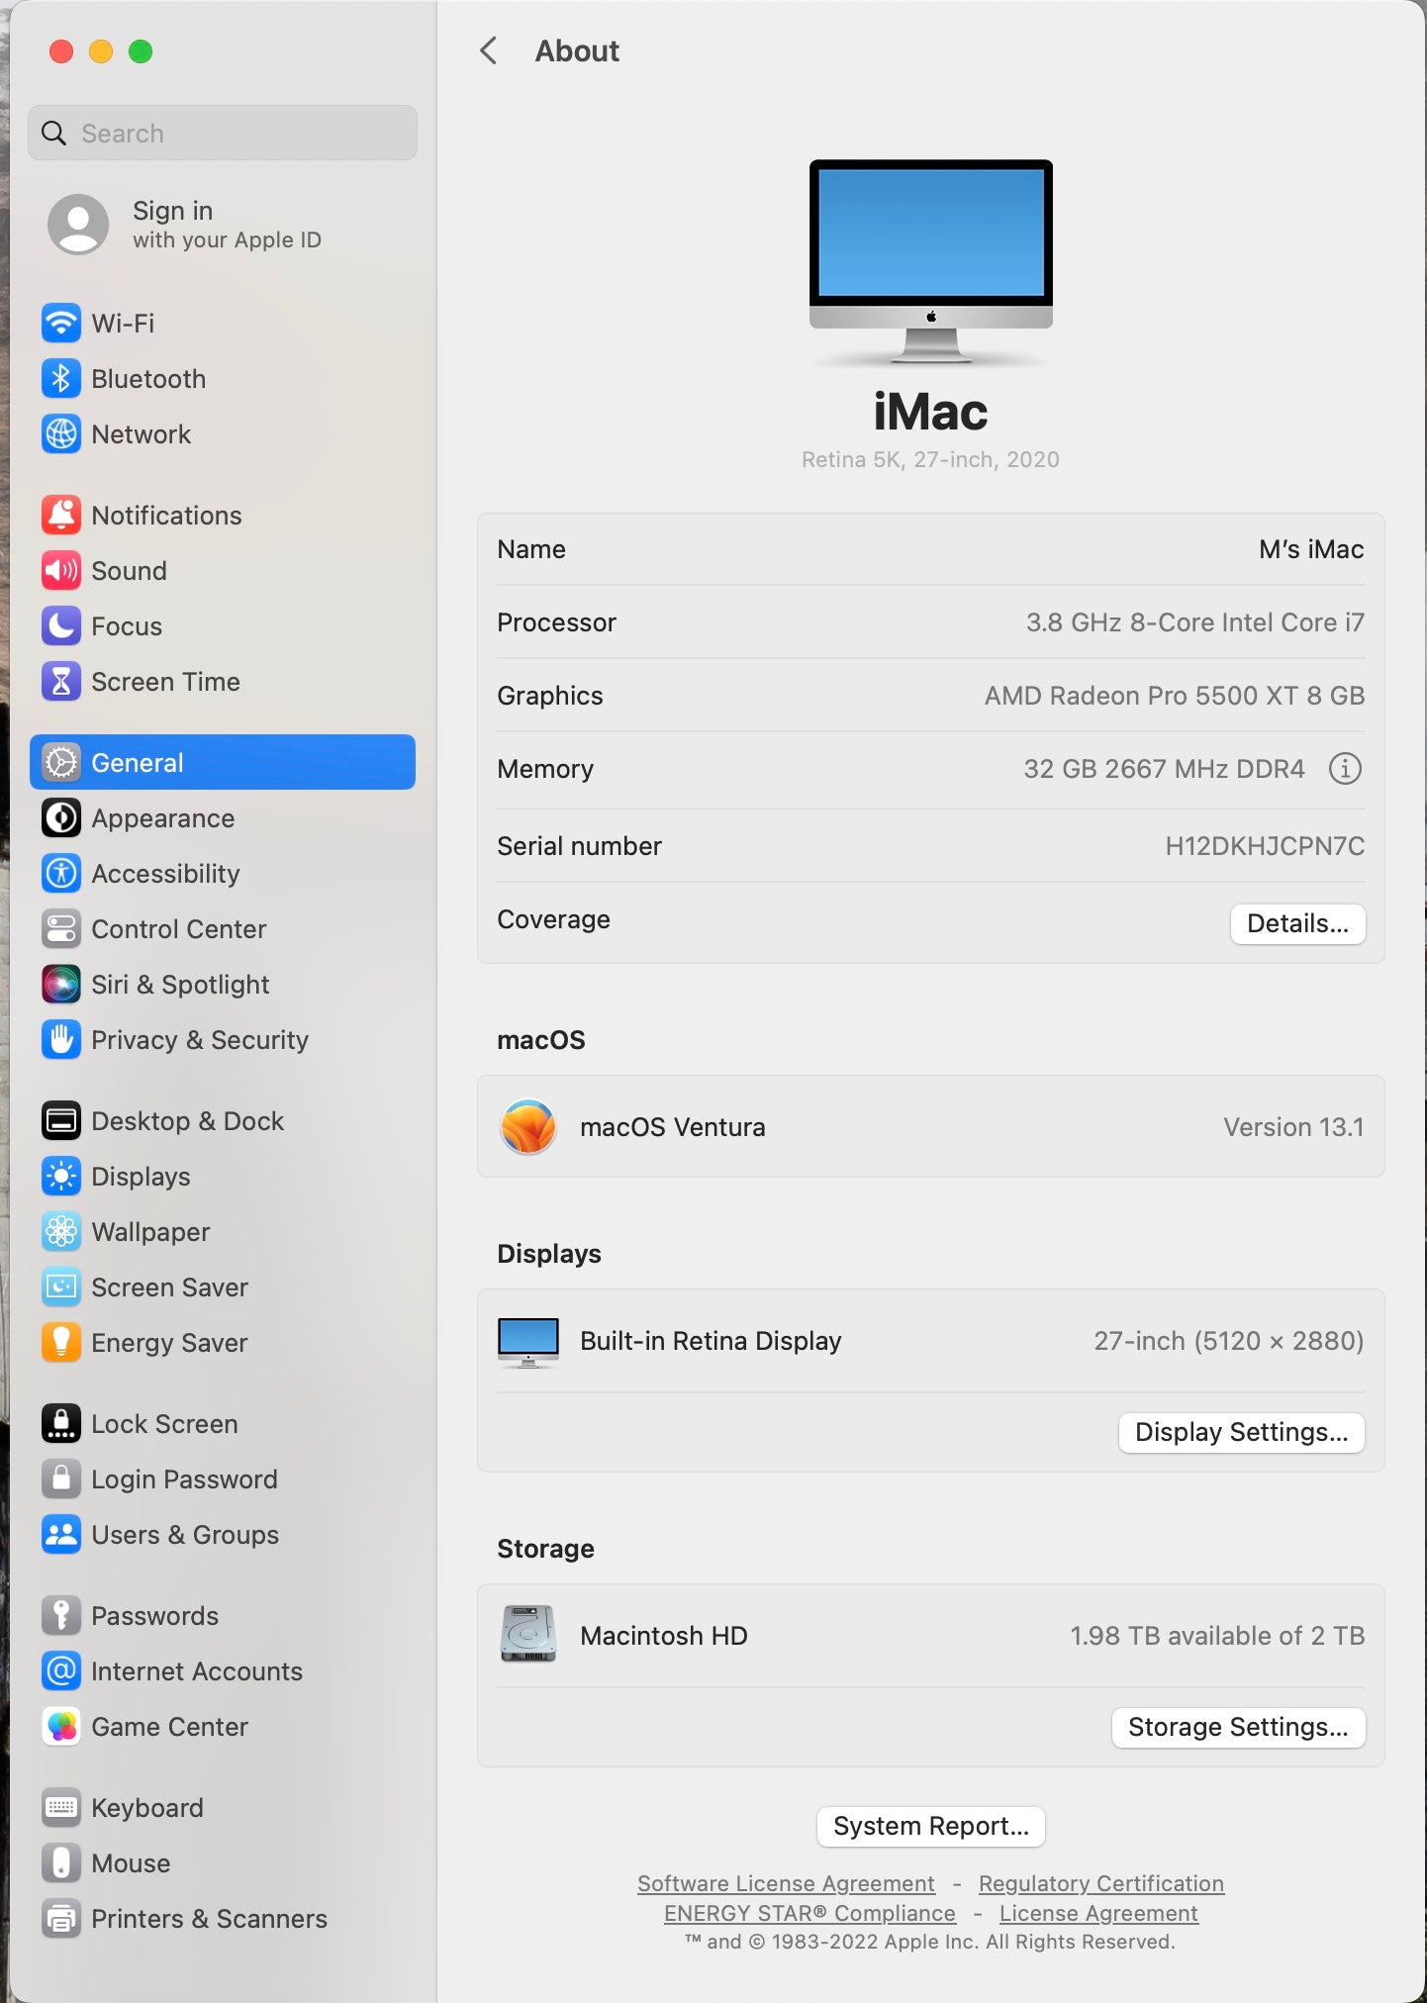This screenshot has height=2003, width=1427.
Task: Open the ENERGY STAR Compliance link
Action: tap(809, 1913)
